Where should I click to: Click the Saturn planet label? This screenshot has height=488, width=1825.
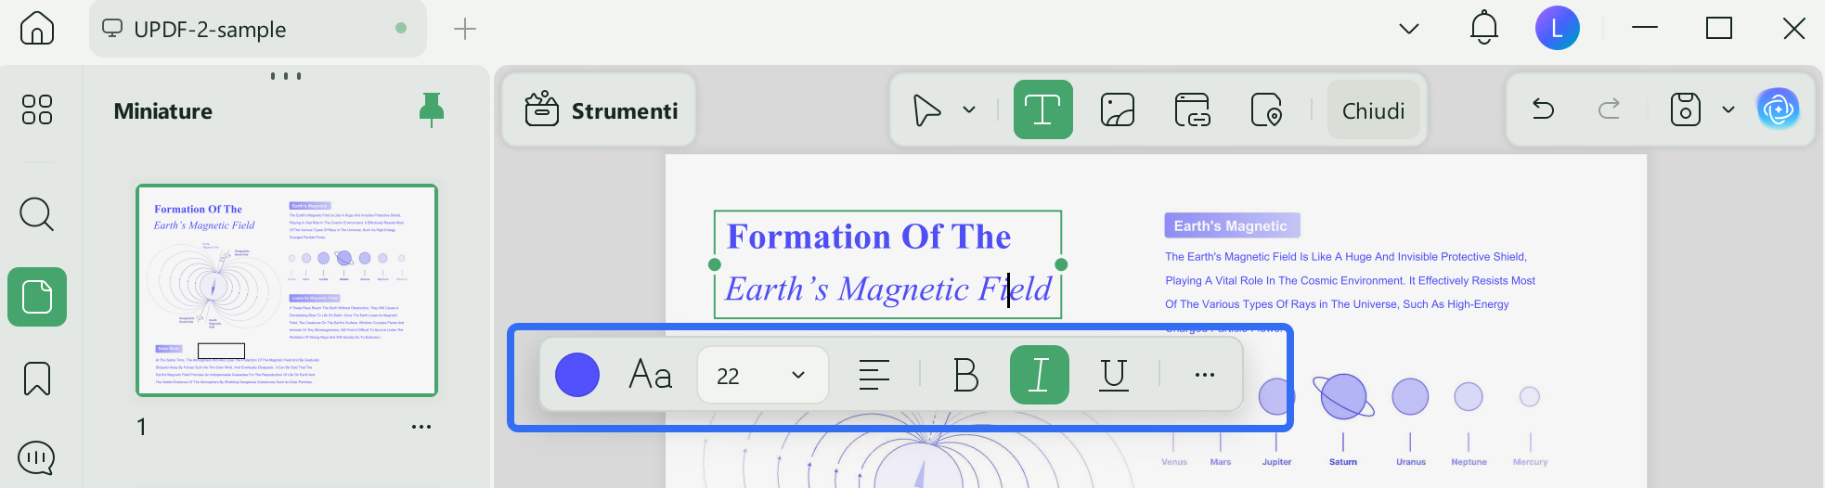point(1343,462)
